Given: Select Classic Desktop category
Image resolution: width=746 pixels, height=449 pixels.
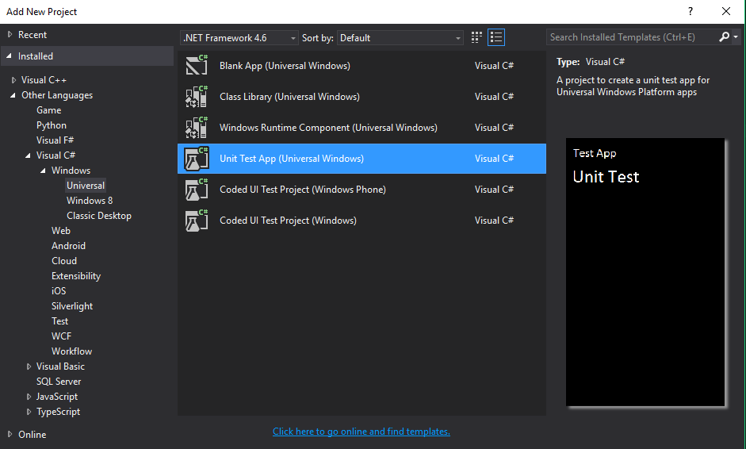Looking at the screenshot, I should [x=99, y=216].
